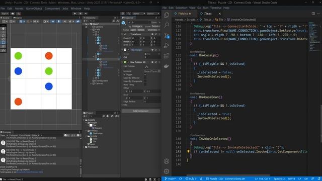Click the Add Component button
Screen dimensions: 322x181
[x=141, y=111]
